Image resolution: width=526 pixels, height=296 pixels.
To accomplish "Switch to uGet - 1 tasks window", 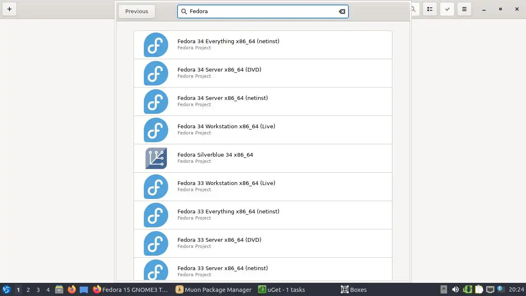I will pos(297,290).
